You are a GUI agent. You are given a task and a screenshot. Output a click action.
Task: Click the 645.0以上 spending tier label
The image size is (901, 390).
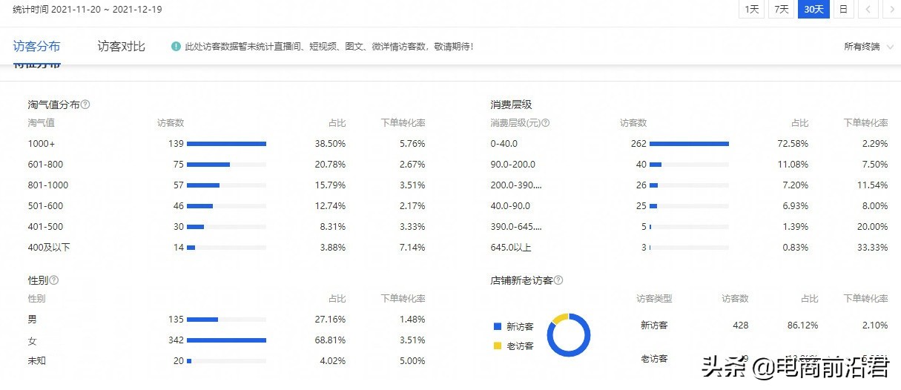511,248
